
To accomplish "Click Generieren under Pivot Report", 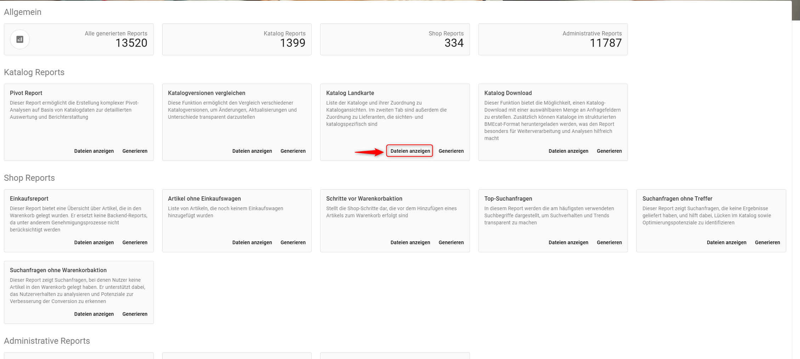I will 135,151.
